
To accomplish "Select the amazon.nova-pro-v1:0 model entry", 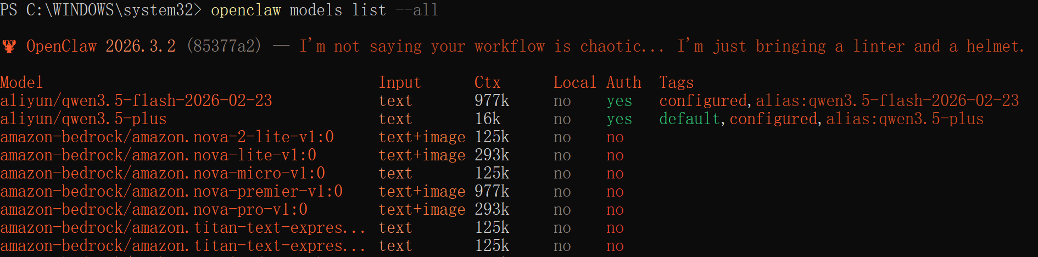I will [x=154, y=210].
